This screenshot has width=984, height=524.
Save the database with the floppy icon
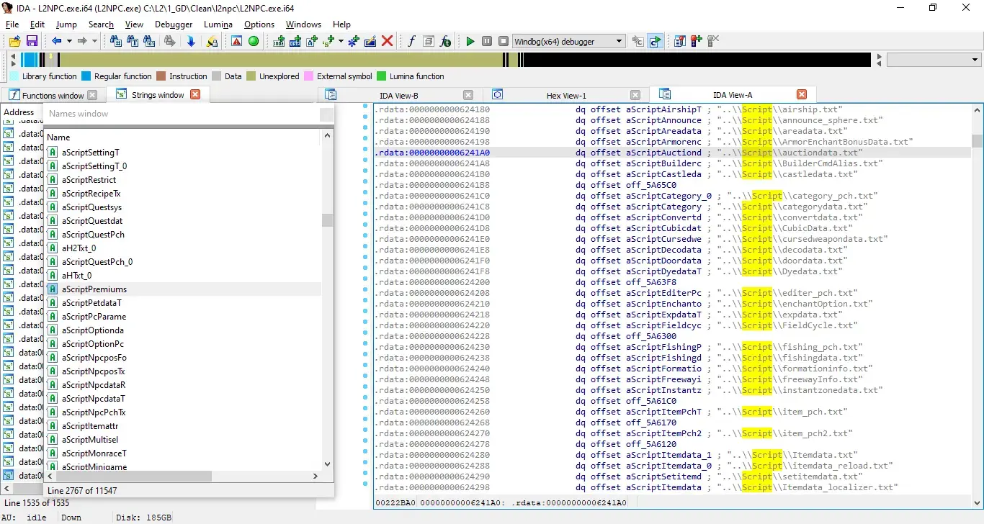click(x=32, y=41)
